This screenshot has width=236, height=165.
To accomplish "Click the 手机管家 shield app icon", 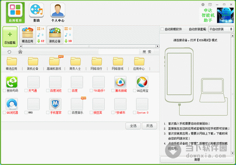I will pos(56,104).
